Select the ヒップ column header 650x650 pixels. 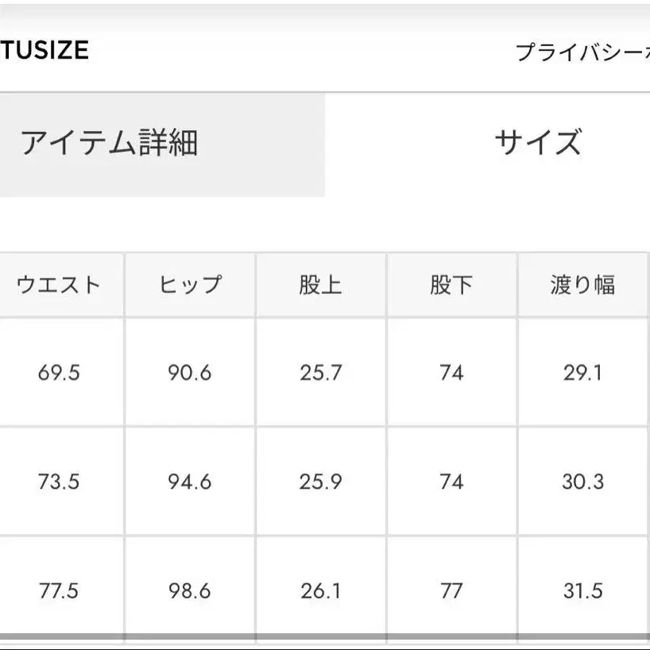(x=189, y=285)
